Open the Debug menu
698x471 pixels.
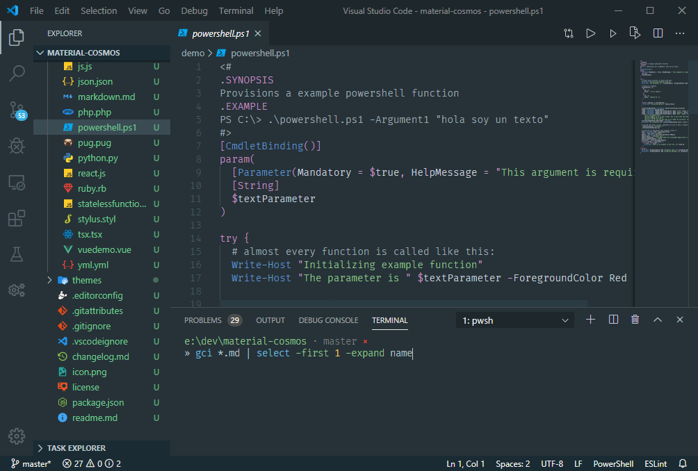[x=194, y=10]
